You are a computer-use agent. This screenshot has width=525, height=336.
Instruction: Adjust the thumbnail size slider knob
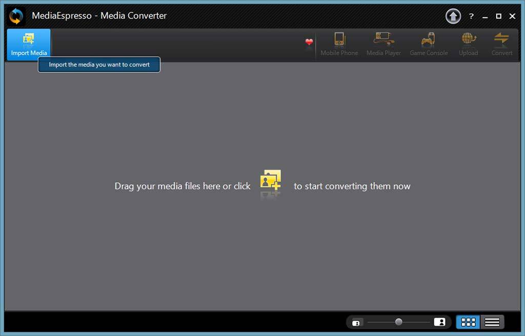[398, 322]
